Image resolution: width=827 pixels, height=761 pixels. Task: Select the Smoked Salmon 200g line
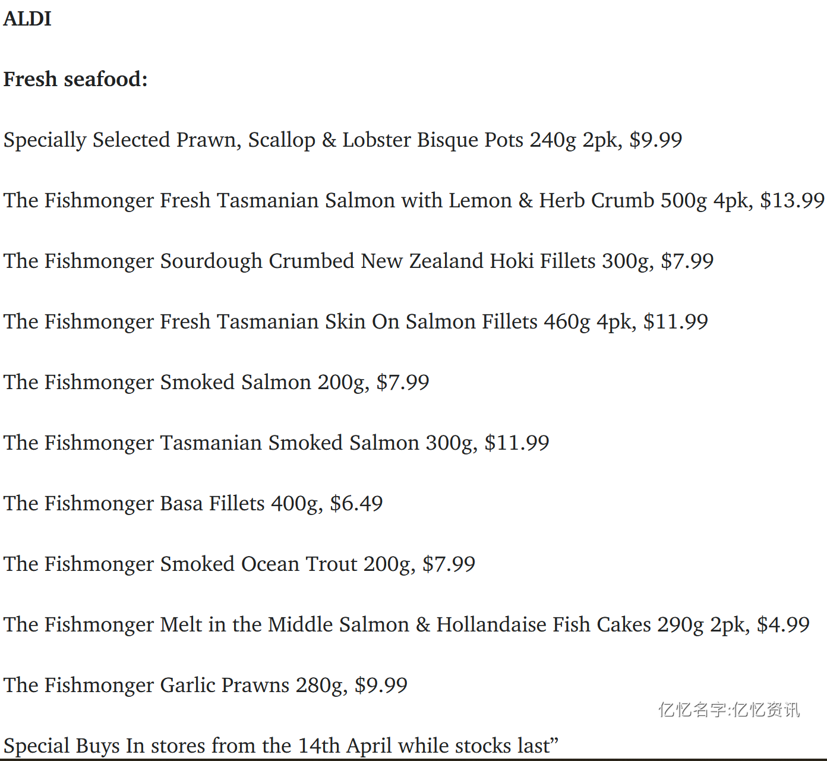click(216, 383)
